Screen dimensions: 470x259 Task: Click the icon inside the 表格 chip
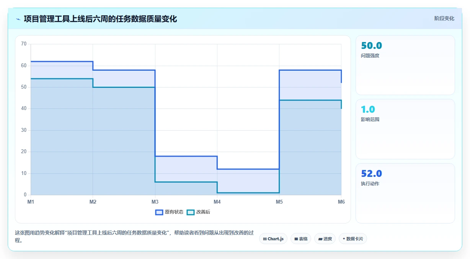pyautogui.click(x=296, y=239)
